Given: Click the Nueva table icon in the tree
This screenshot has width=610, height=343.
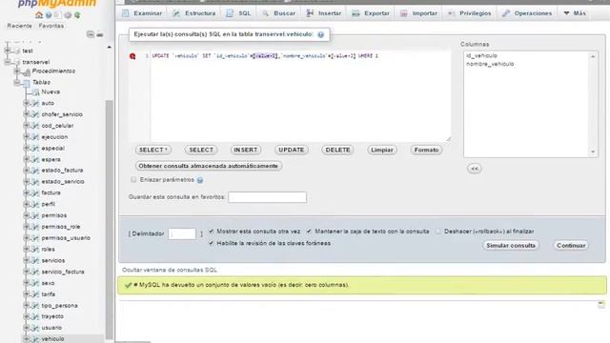Looking at the screenshot, I should click(35, 92).
